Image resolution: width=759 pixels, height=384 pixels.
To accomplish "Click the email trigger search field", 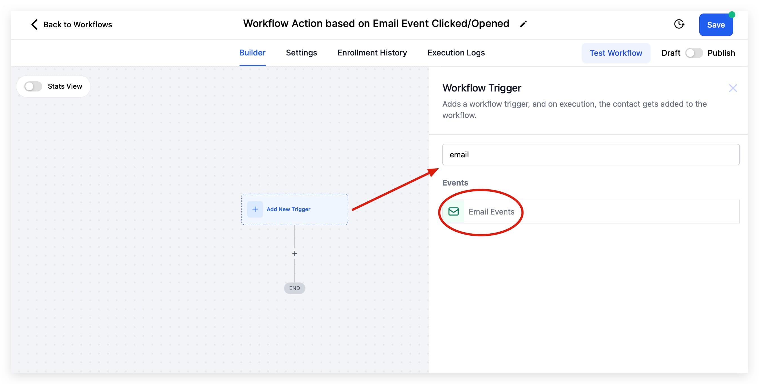I will (590, 155).
